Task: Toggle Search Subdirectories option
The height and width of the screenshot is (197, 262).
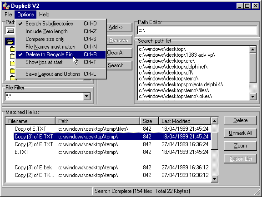Action: click(x=61, y=24)
